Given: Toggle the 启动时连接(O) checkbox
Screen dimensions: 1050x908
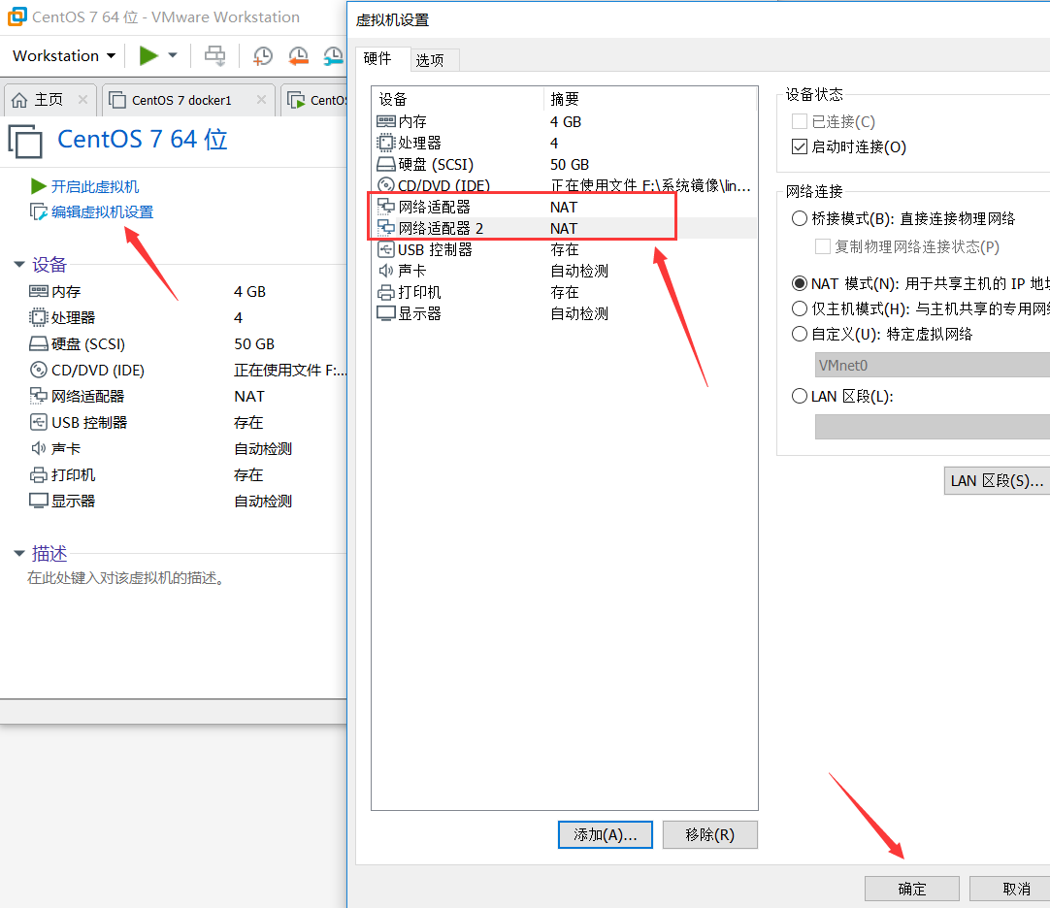Looking at the screenshot, I should click(x=799, y=146).
